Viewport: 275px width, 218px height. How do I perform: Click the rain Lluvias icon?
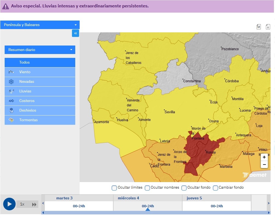(x=11, y=91)
